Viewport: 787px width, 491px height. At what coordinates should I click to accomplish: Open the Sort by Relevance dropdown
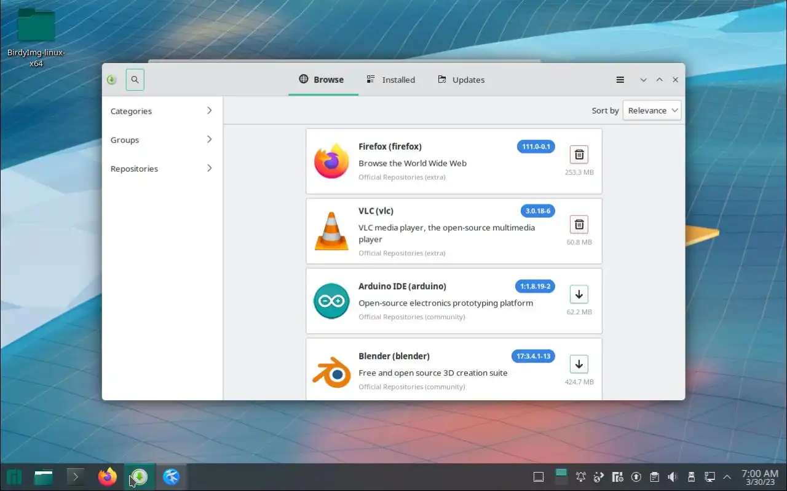pos(652,110)
